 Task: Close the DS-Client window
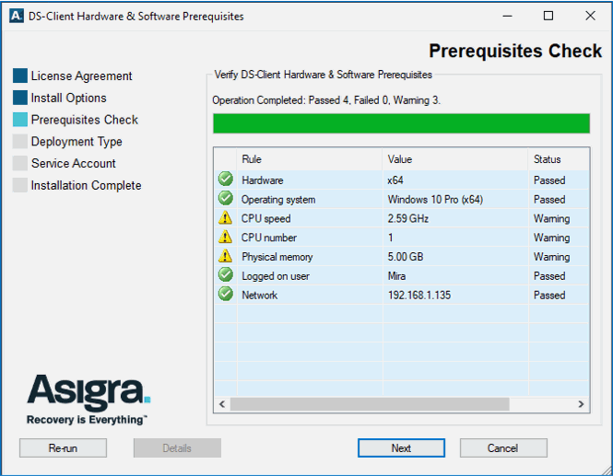pos(590,16)
